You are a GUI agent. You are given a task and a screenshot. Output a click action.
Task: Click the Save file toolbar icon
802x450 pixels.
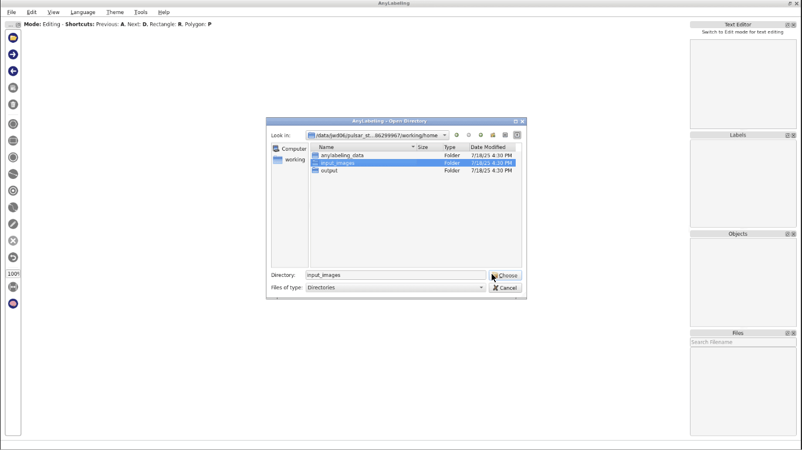[x=13, y=88]
